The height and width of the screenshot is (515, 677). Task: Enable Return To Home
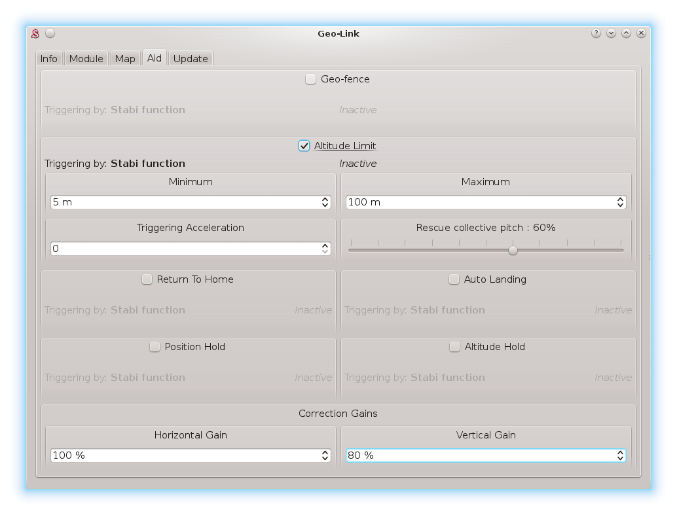147,279
